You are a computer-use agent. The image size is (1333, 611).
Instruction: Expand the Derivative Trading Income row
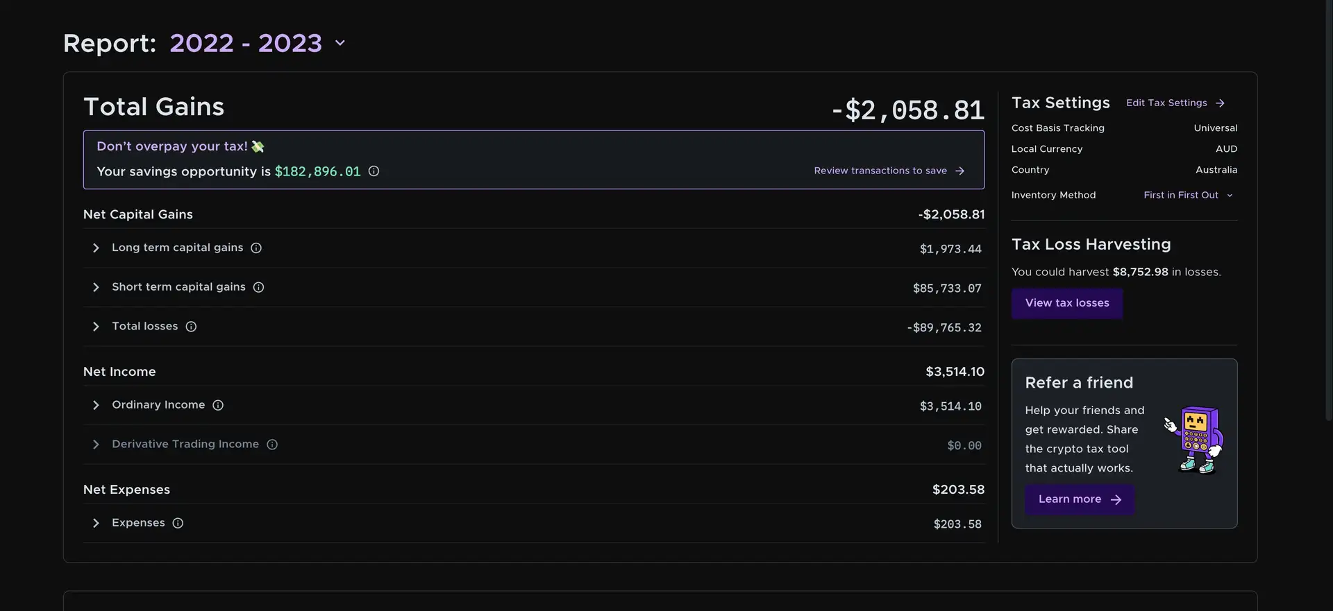coord(96,445)
